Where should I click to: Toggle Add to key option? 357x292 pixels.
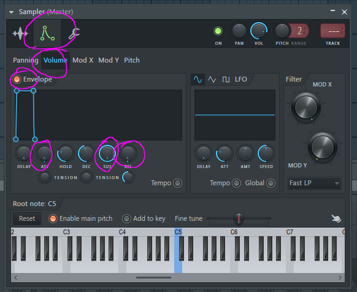(x=126, y=218)
